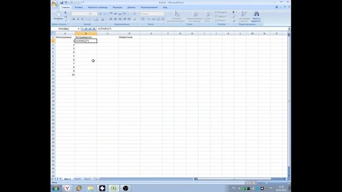
Task: Click the cell containing Нейротизм
Action: tap(129, 37)
